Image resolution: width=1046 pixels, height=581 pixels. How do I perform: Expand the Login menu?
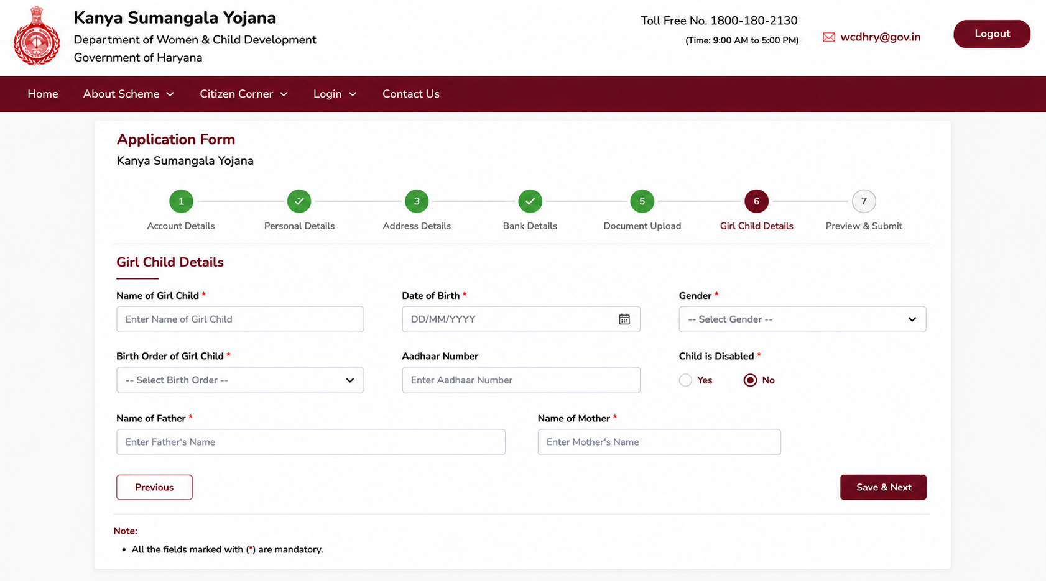[x=335, y=94]
